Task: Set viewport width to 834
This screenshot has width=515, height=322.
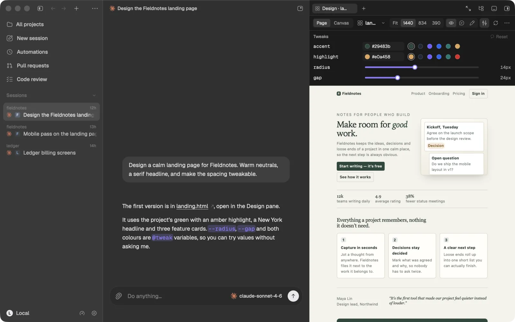Action: pyautogui.click(x=422, y=23)
